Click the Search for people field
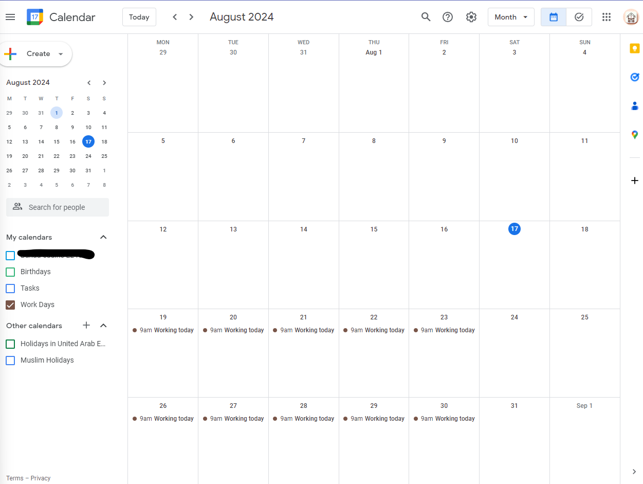The width and height of the screenshot is (643, 484). pos(58,207)
